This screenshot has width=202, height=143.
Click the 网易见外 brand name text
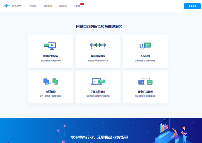(17, 6)
